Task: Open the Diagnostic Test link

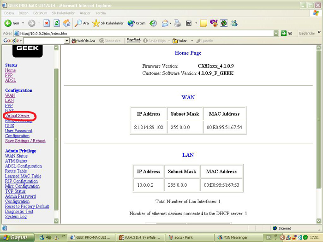Action: (x=19, y=211)
